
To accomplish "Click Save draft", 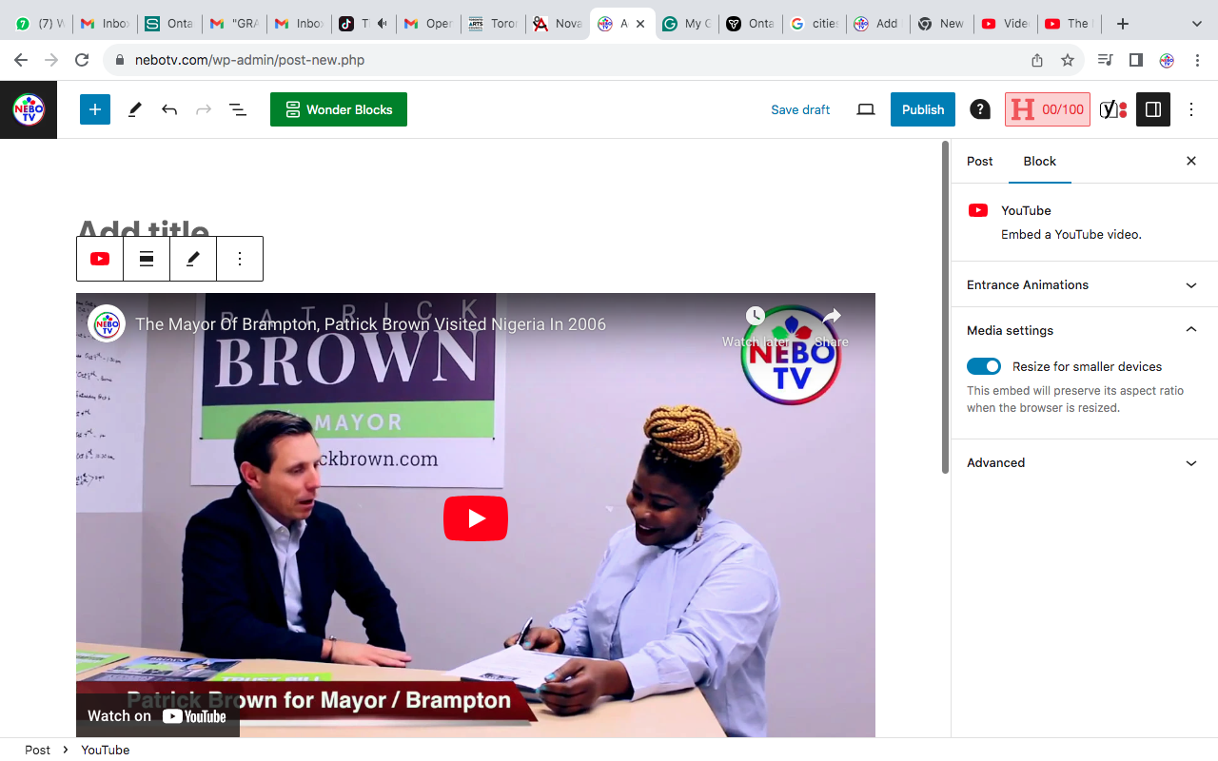I will (800, 109).
